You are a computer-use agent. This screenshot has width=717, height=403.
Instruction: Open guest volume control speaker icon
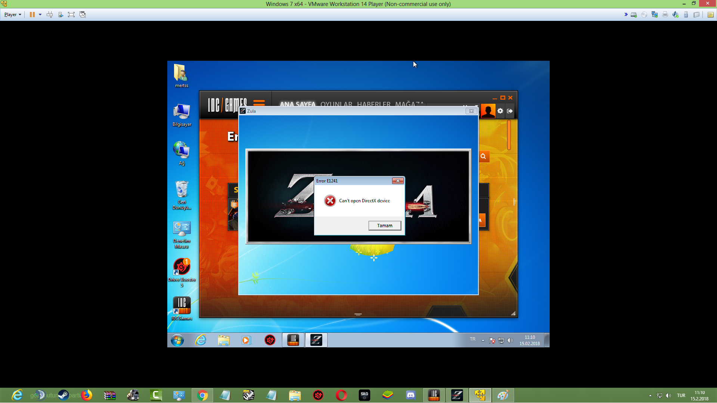pyautogui.click(x=510, y=340)
